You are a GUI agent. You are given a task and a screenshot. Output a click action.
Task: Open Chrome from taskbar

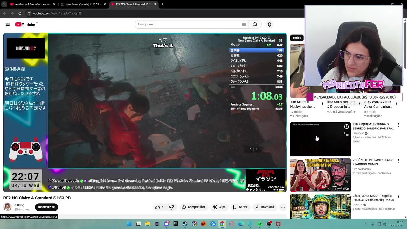click(222, 224)
